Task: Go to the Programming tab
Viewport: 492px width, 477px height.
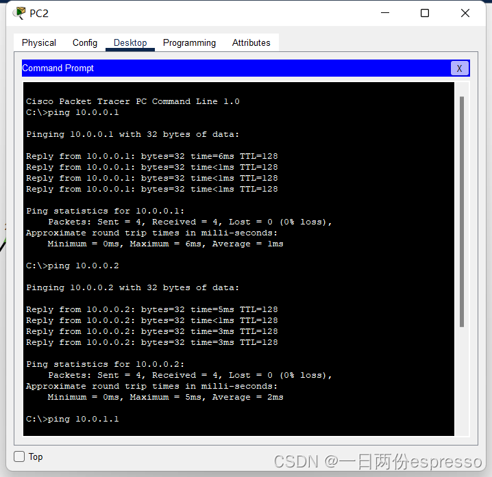Action: [189, 42]
